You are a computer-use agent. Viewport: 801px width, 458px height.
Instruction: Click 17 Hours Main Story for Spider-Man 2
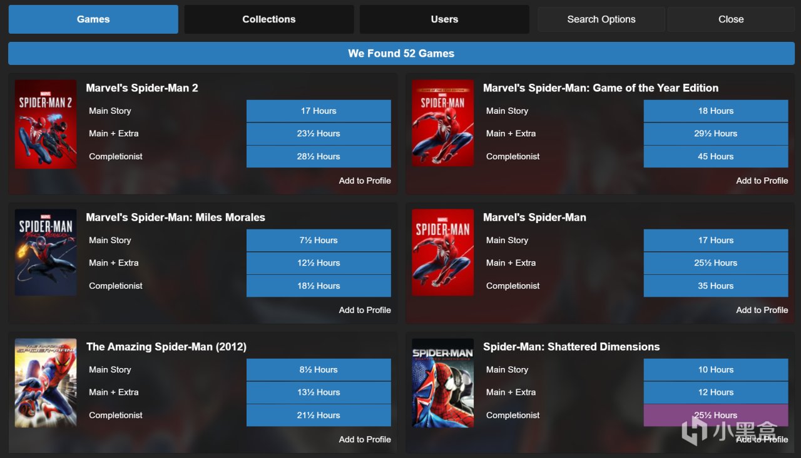[x=319, y=111]
